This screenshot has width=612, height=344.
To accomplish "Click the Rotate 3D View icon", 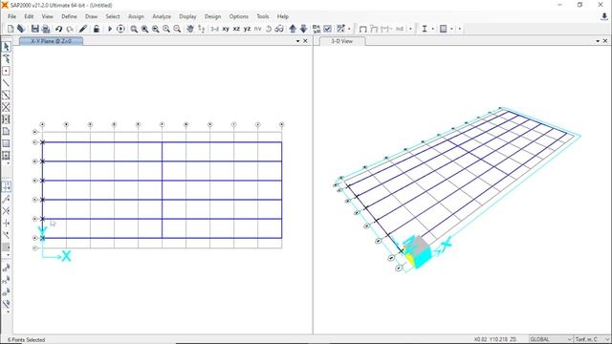I will click(269, 29).
